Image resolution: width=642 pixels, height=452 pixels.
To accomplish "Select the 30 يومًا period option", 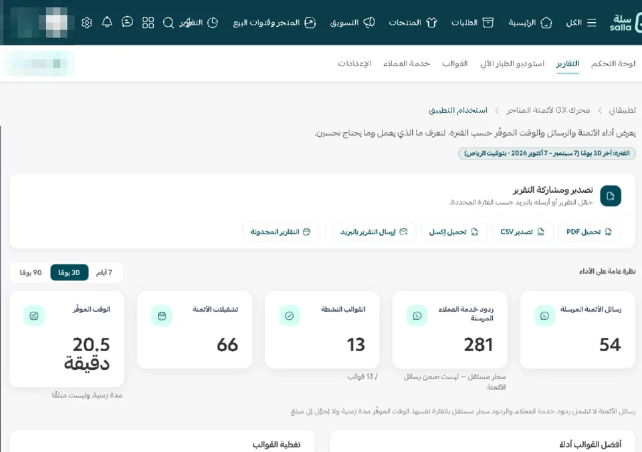I will [x=69, y=272].
